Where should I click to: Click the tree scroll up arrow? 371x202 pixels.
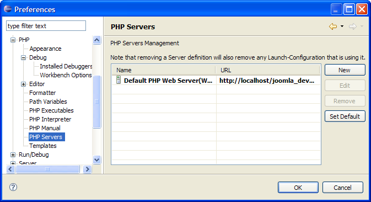[x=96, y=40]
